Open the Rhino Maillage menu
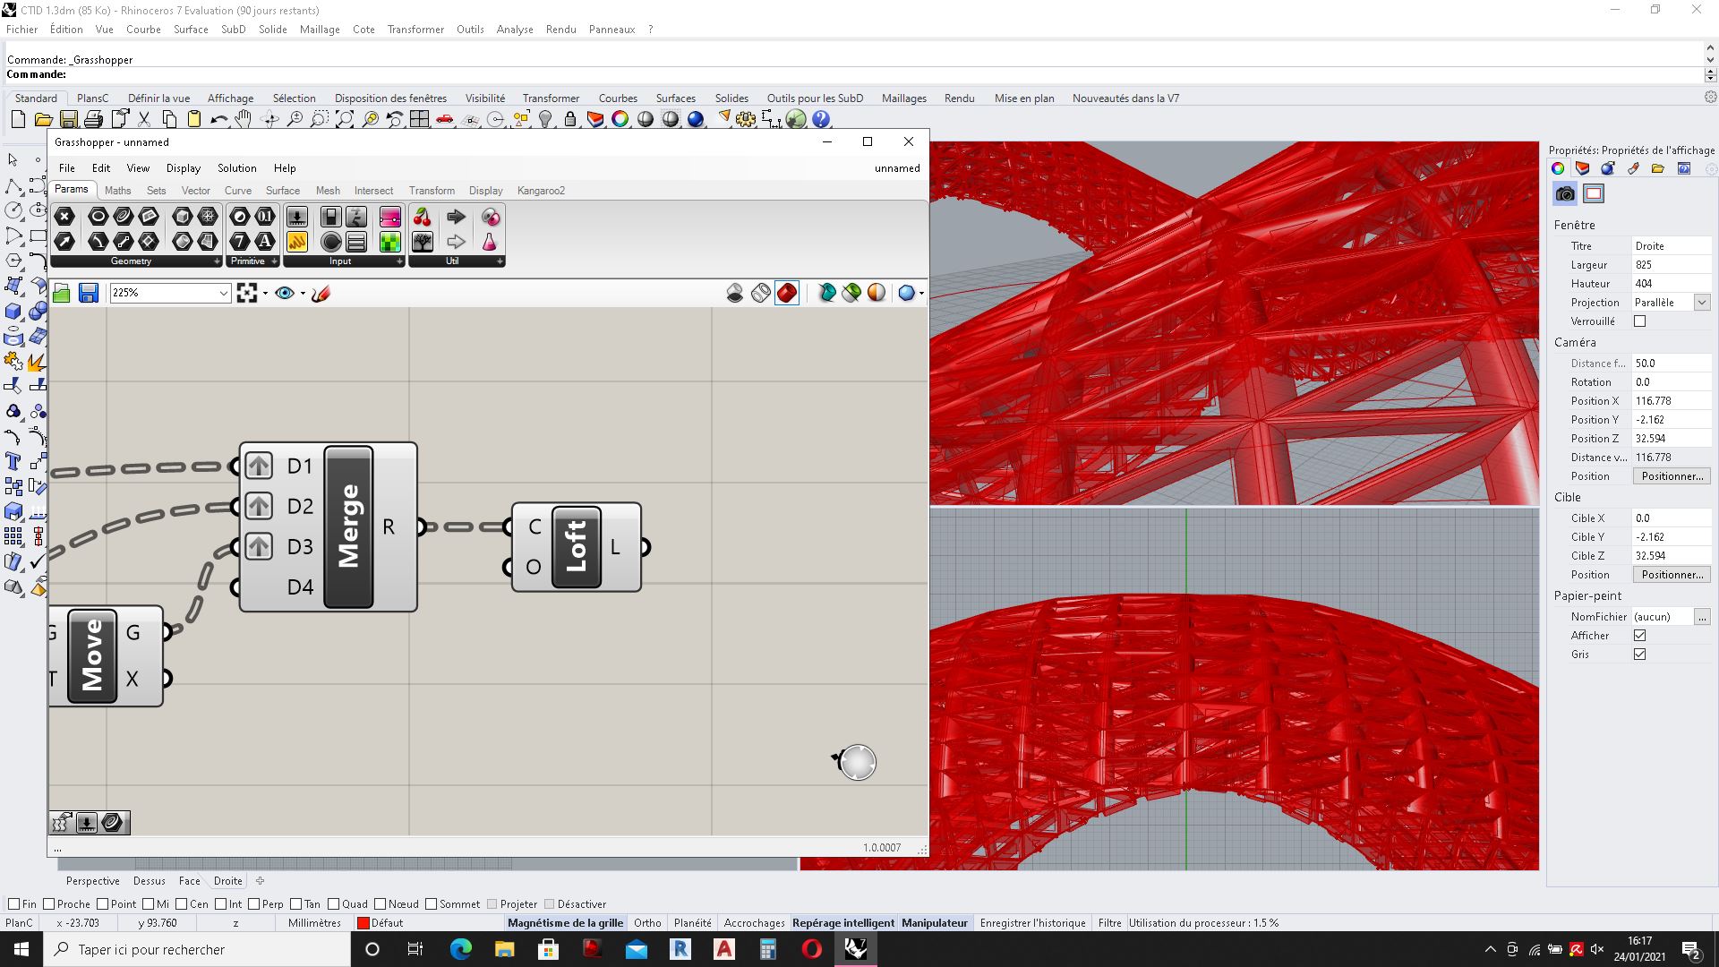1719x967 pixels. tap(320, 30)
